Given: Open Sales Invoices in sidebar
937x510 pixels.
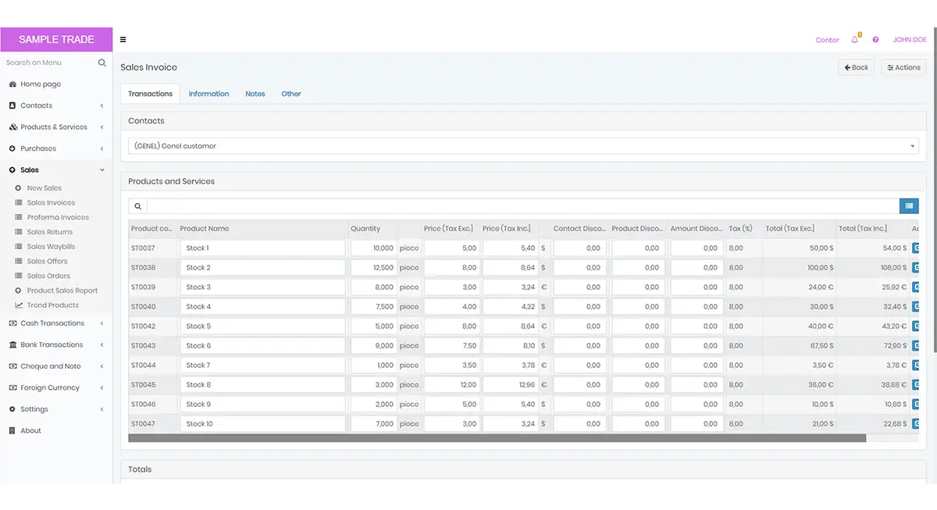Looking at the screenshot, I should (51, 203).
